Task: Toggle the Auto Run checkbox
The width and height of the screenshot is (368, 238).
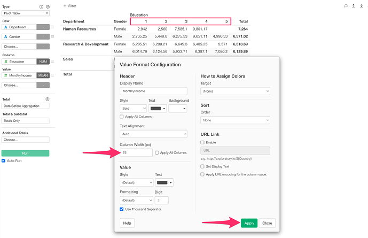Action: click(3, 160)
